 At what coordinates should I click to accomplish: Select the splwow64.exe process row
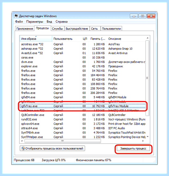(x=83, y=124)
